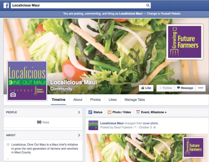Expand the About section chevron
Viewport: 209px width, 162px height.
[x=79, y=135]
